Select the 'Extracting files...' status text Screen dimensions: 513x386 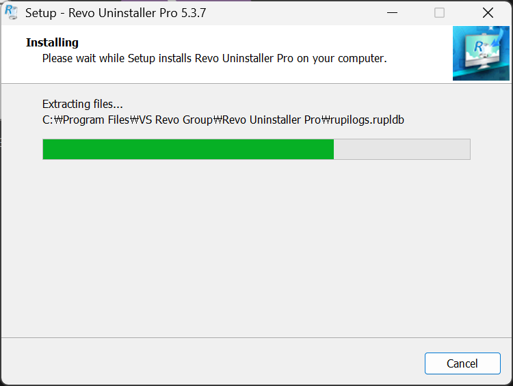[83, 104]
